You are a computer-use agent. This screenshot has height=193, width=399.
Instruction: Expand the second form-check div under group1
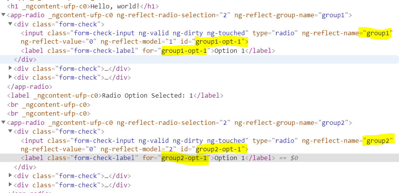[x=10, y=68]
